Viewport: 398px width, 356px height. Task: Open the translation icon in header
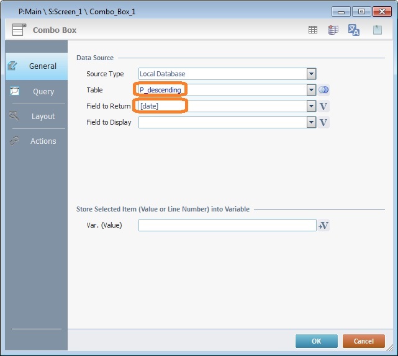tap(354, 30)
